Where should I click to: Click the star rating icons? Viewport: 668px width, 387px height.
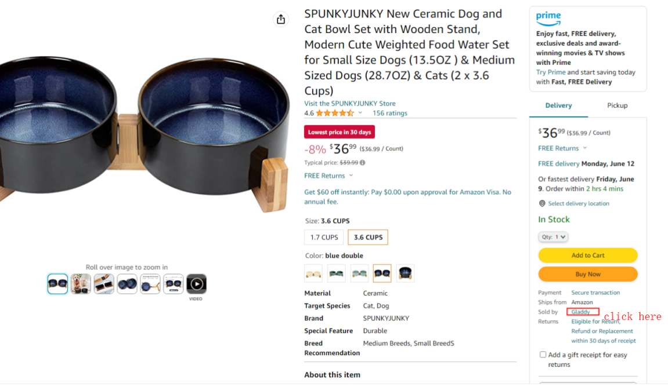click(x=334, y=113)
